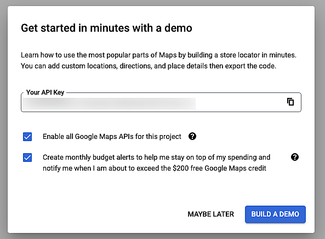The image size is (325, 239).
Task: Open help for Enable all Google Maps APIs
Action: [192, 136]
